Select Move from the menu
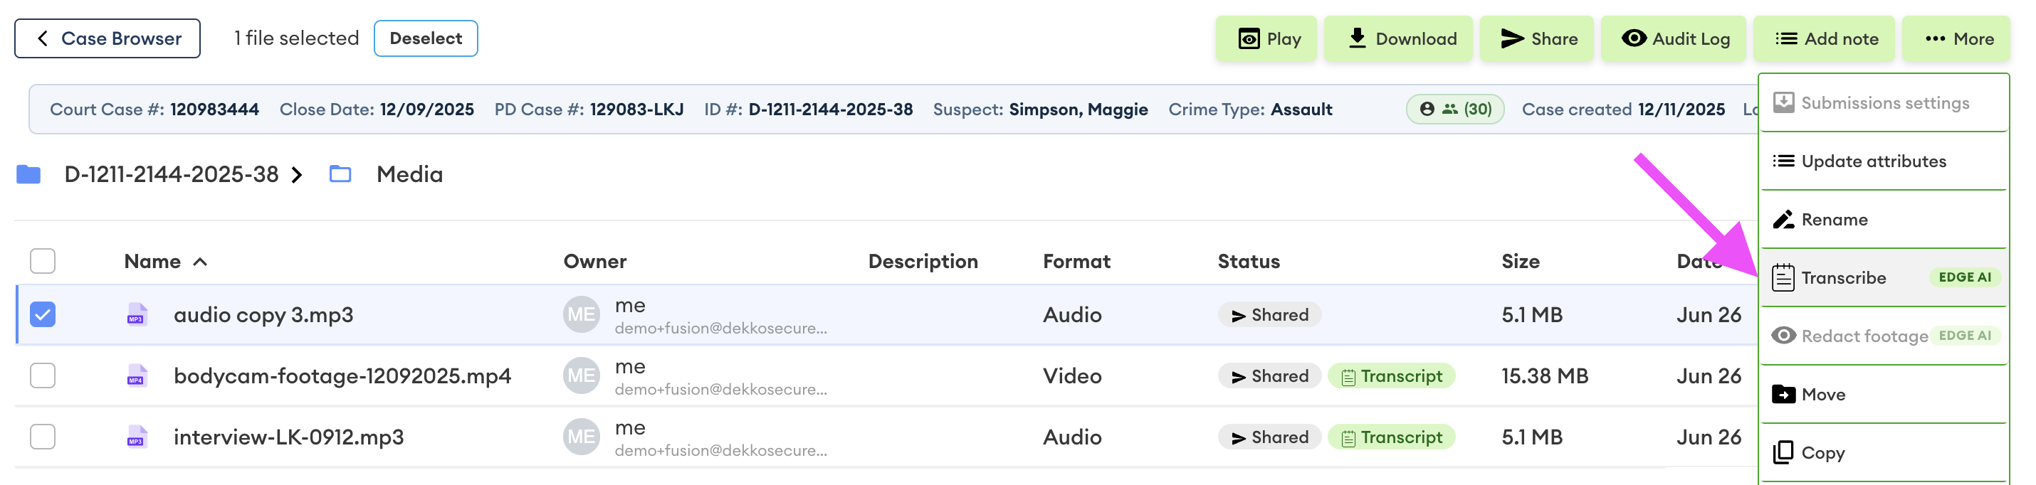Screen dimensions: 2036x485 tap(1884, 395)
